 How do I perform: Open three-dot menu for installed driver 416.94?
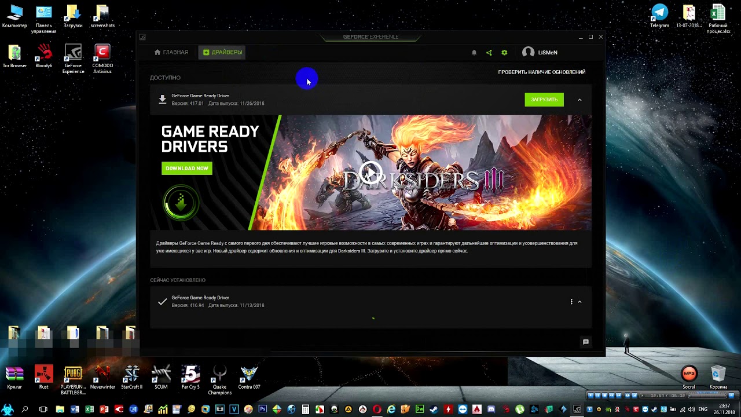point(571,302)
